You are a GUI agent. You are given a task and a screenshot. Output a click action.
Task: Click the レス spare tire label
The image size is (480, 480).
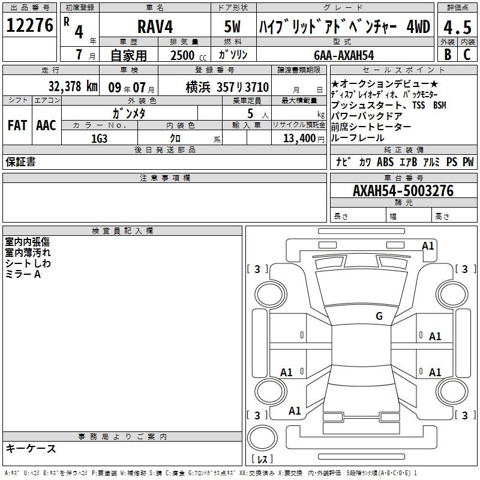(262, 458)
